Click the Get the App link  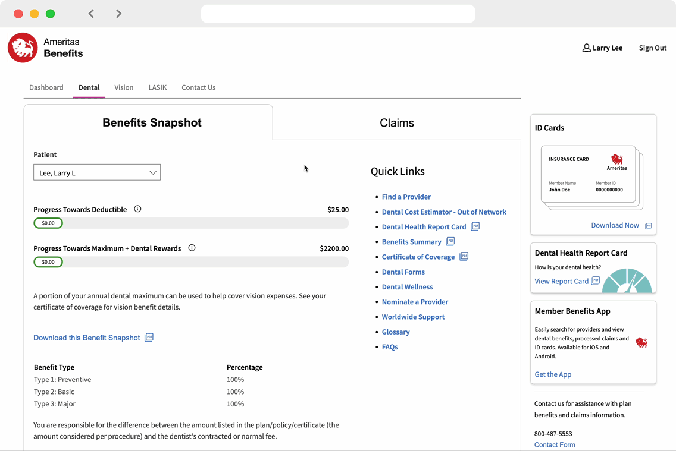pyautogui.click(x=553, y=374)
